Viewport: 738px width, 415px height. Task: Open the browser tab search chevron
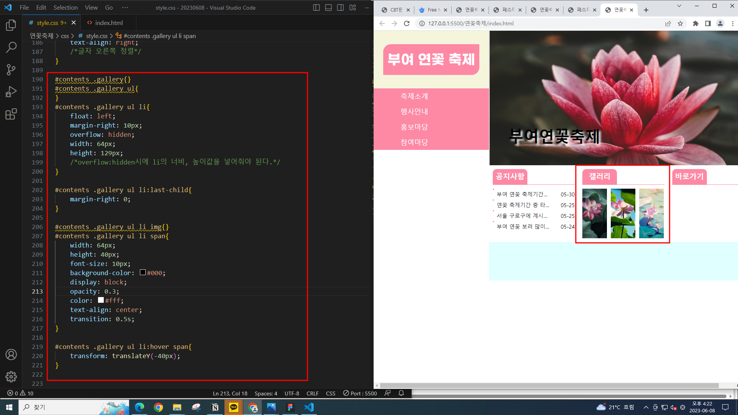[x=679, y=6]
